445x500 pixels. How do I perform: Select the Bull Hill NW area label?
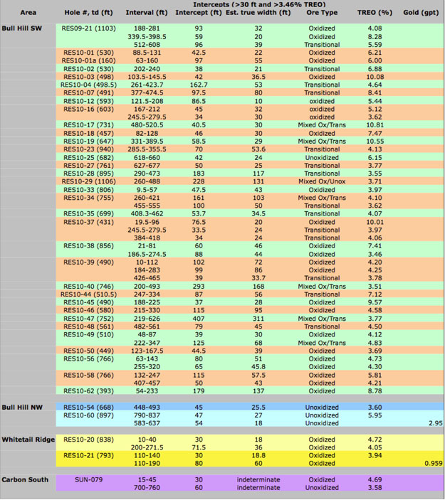[x=22, y=408]
